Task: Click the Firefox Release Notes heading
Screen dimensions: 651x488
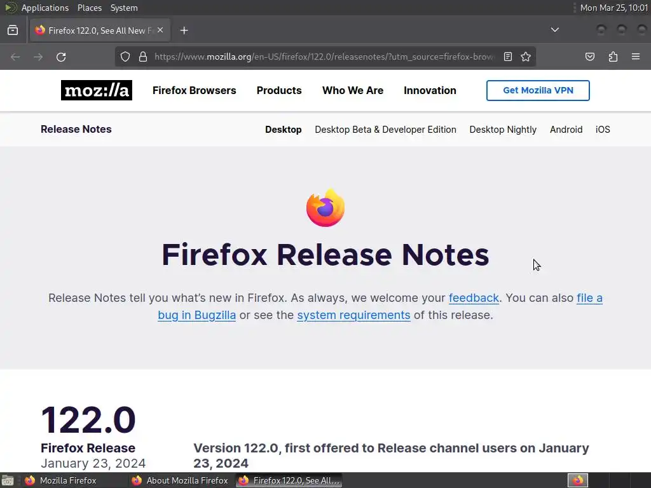Action: point(325,254)
